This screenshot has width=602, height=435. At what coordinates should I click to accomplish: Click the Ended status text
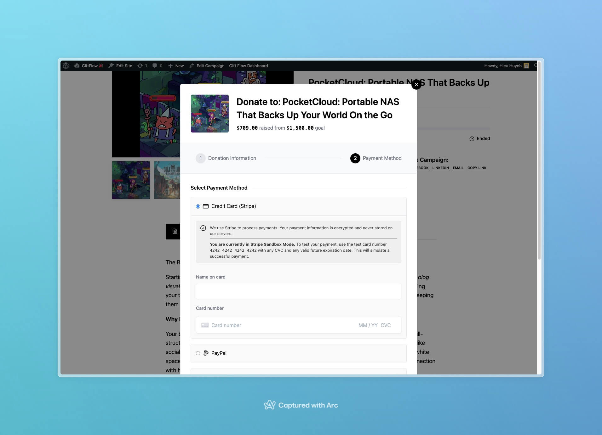point(483,138)
